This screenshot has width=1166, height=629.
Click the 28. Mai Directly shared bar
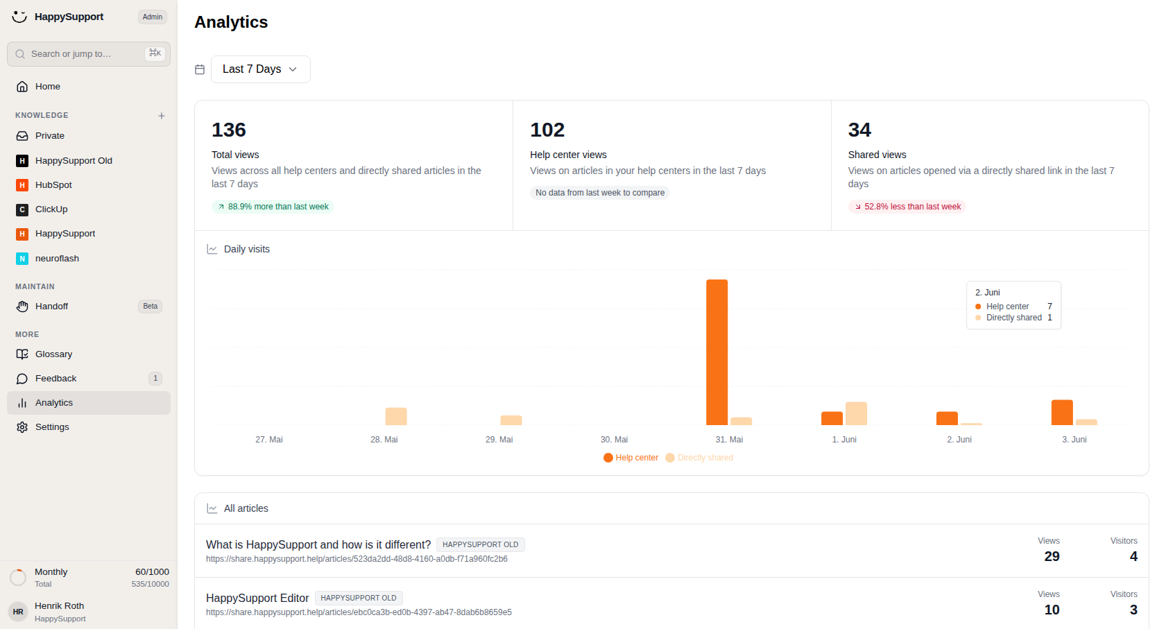click(396, 416)
